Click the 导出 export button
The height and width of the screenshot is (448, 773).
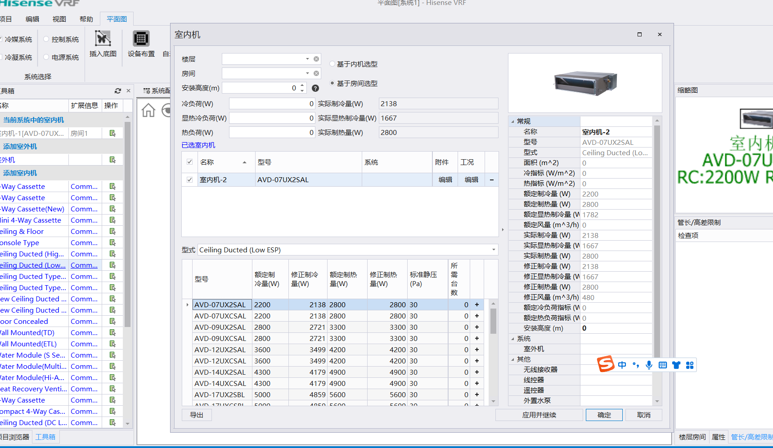click(x=197, y=415)
